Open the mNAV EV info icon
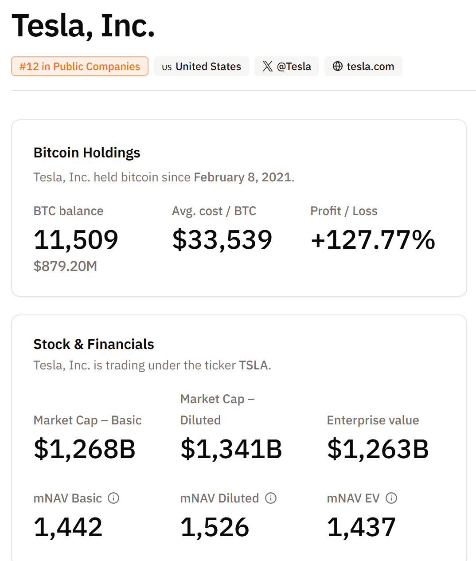476x561 pixels. (391, 498)
